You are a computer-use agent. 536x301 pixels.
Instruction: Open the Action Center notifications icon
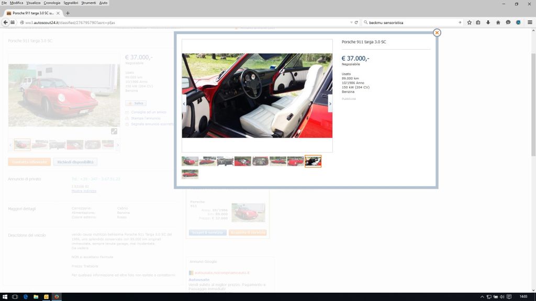[509, 297]
